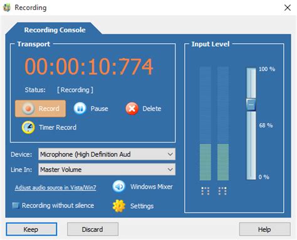The height and width of the screenshot is (240, 297).
Task: Delete the recording with red X
Action: [x=143, y=109]
